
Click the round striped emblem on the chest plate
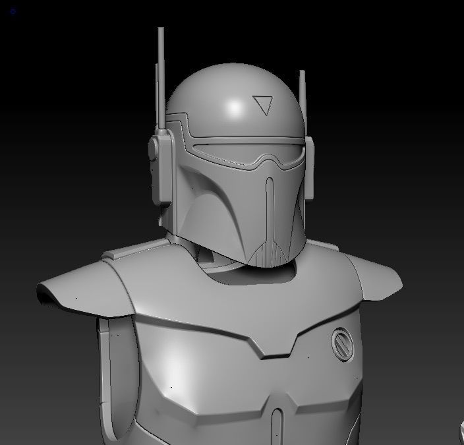342,345
